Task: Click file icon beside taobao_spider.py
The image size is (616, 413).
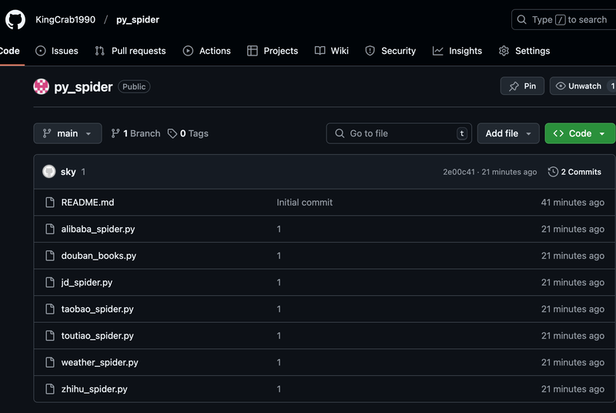Action: [50, 309]
